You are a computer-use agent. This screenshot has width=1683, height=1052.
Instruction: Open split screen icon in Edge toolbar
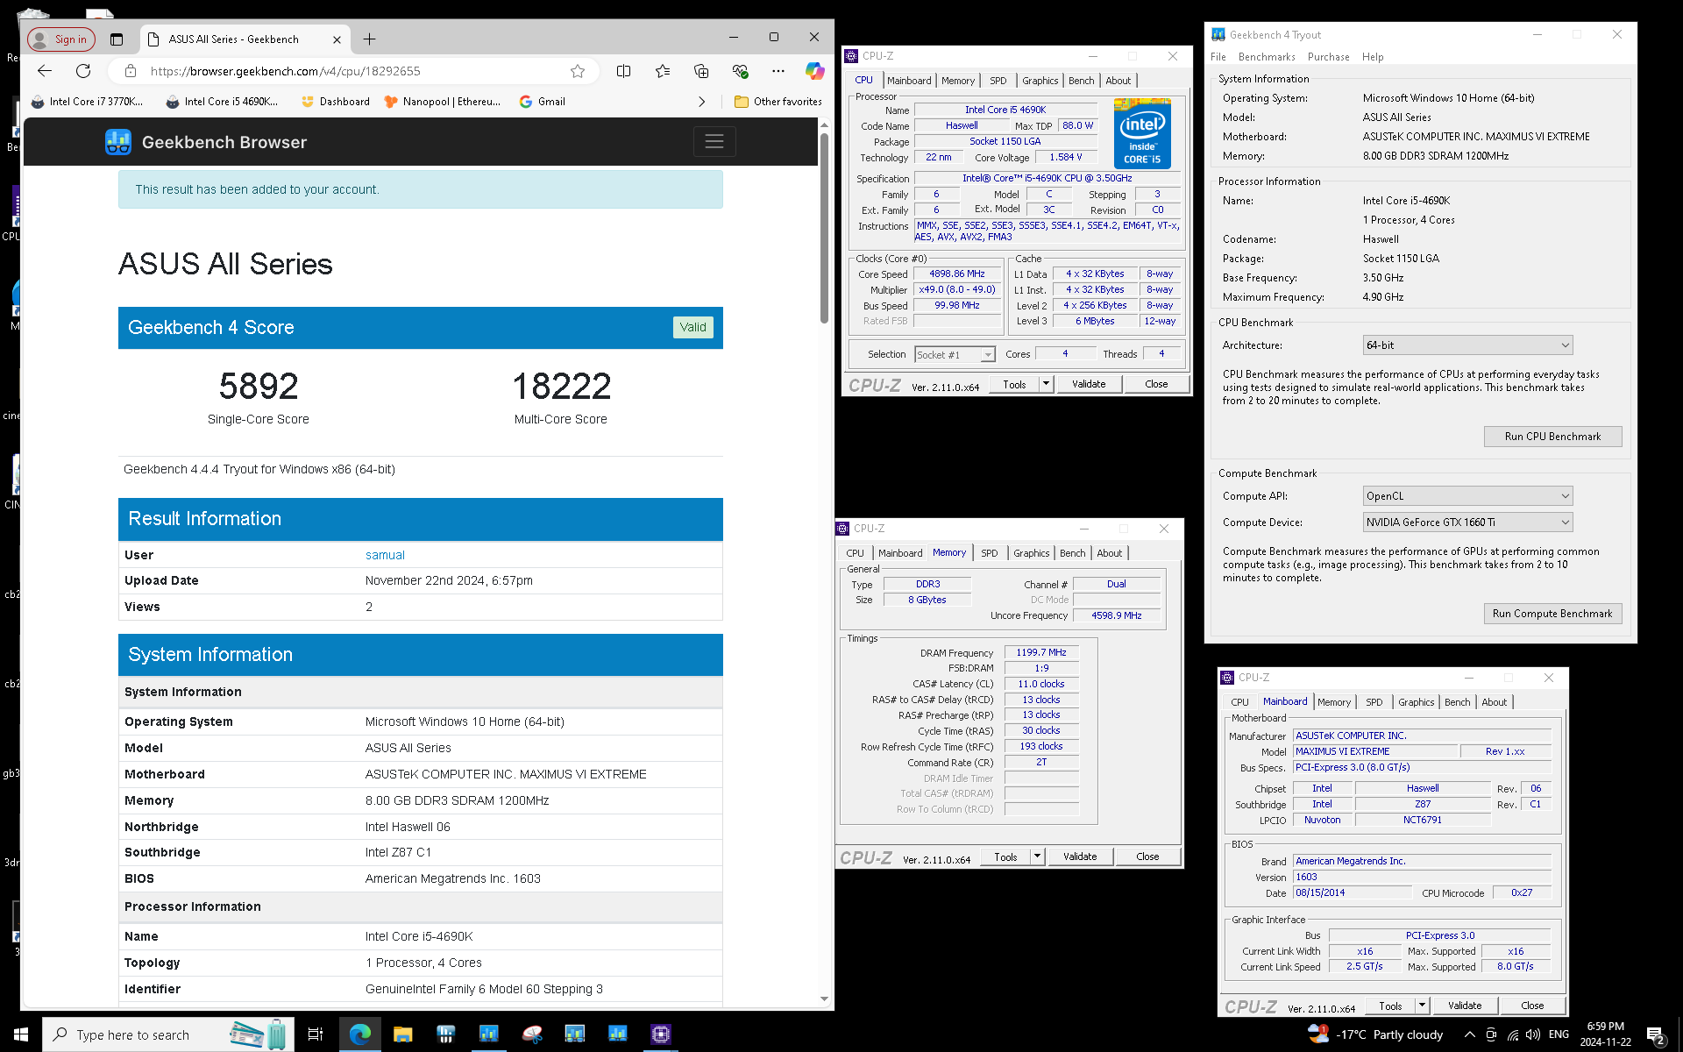coord(623,71)
